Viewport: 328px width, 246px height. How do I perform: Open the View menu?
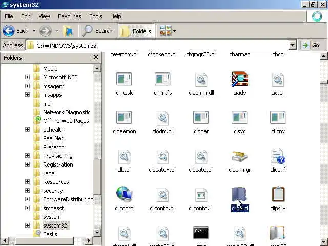44,16
